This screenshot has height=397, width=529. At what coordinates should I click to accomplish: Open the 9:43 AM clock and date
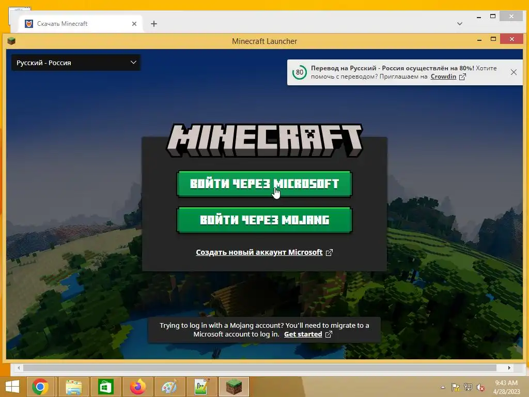click(506, 387)
